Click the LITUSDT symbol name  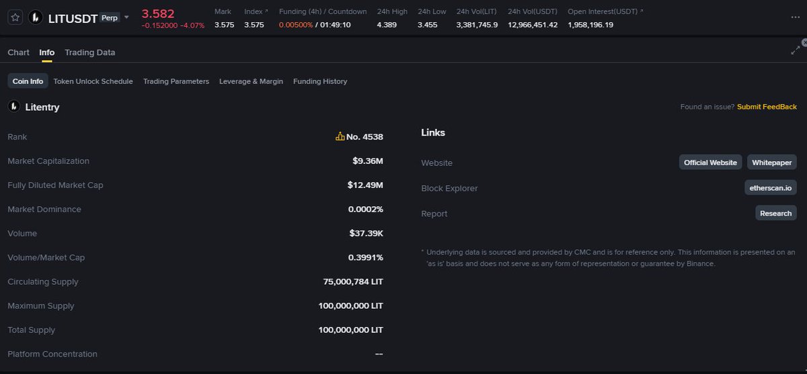pyautogui.click(x=73, y=18)
